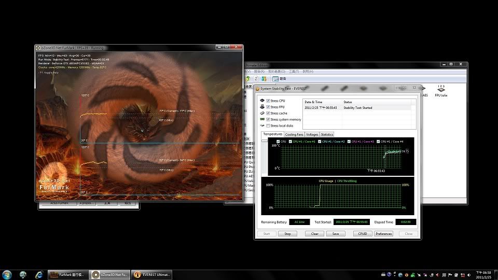This screenshot has height=280, width=498.
Task: Click the RAM icon beside Stress system memory
Action: pos(262,119)
